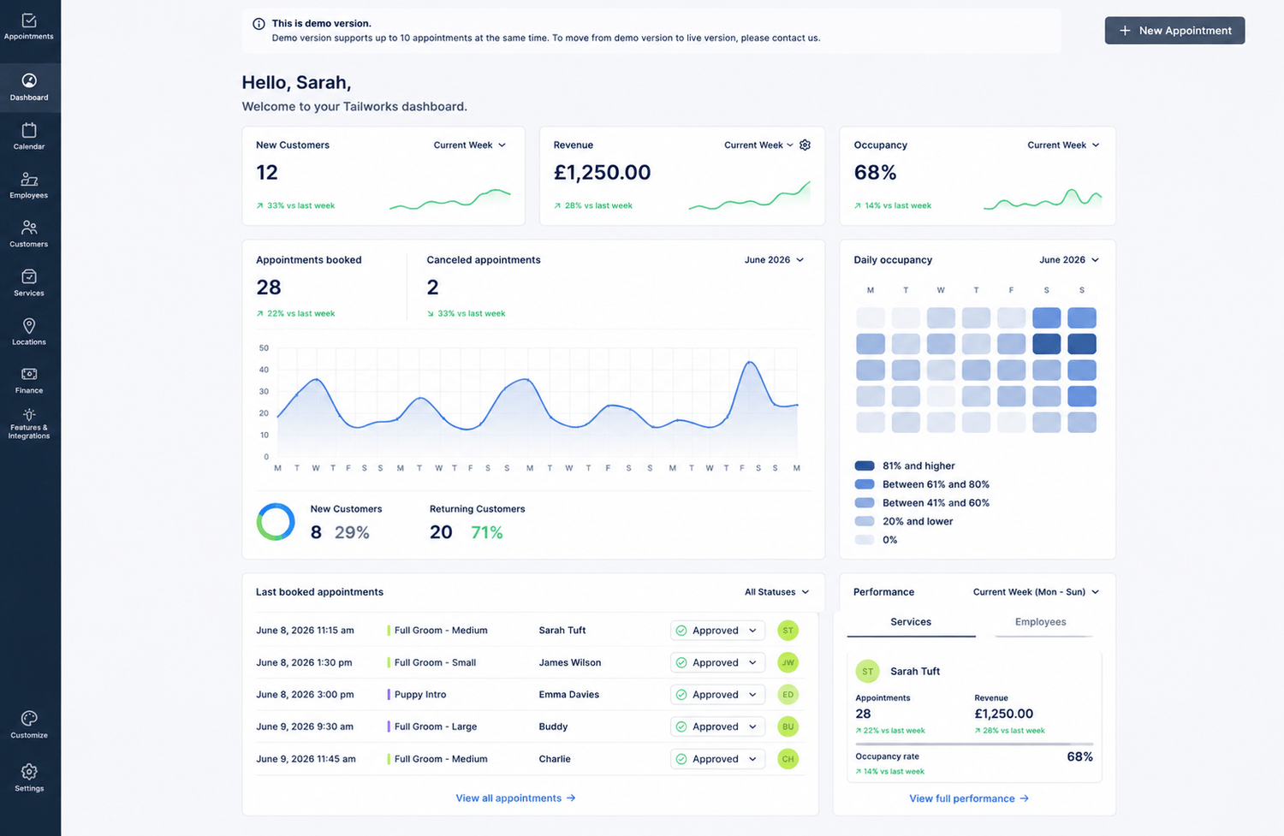Image resolution: width=1284 pixels, height=836 pixels.
Task: Click the CH avatar for Charlie
Action: 788,759
